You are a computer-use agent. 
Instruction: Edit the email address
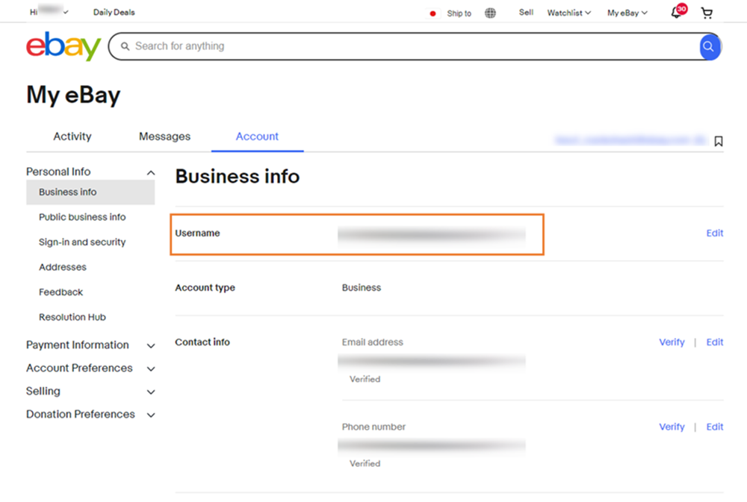[715, 342]
